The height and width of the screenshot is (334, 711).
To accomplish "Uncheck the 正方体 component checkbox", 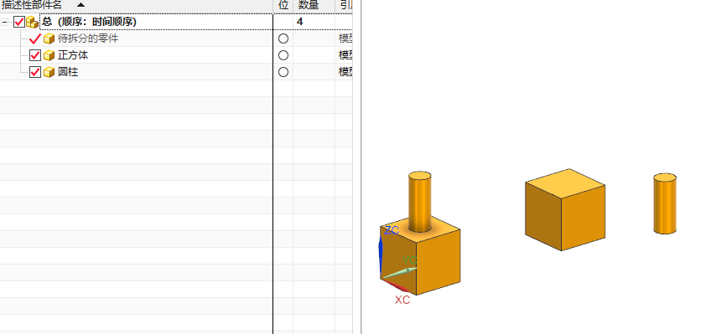I will click(x=35, y=55).
